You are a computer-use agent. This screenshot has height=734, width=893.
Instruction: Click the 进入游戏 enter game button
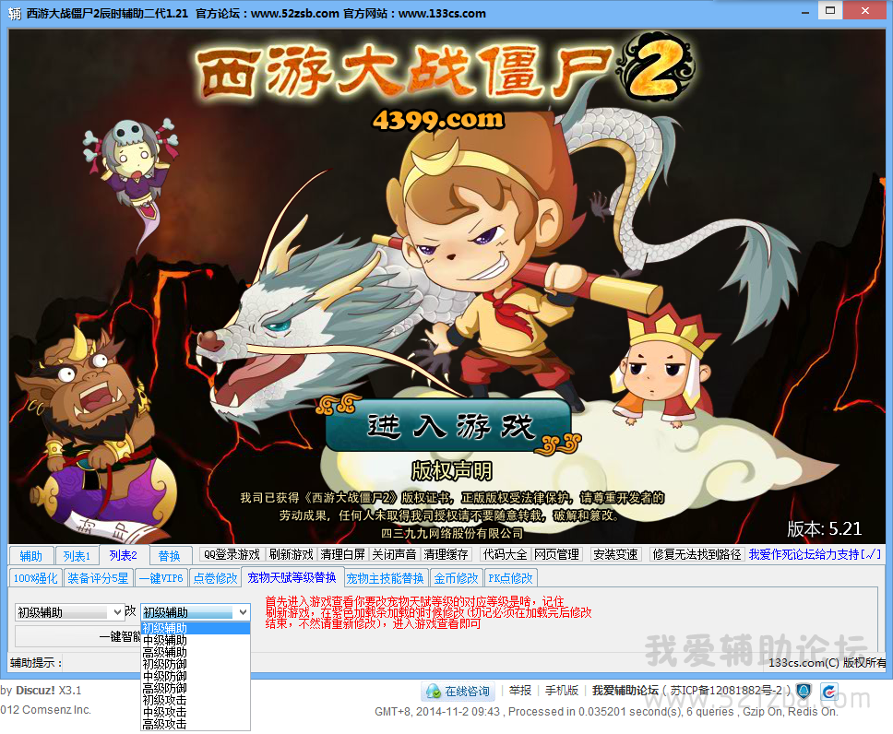pos(449,426)
